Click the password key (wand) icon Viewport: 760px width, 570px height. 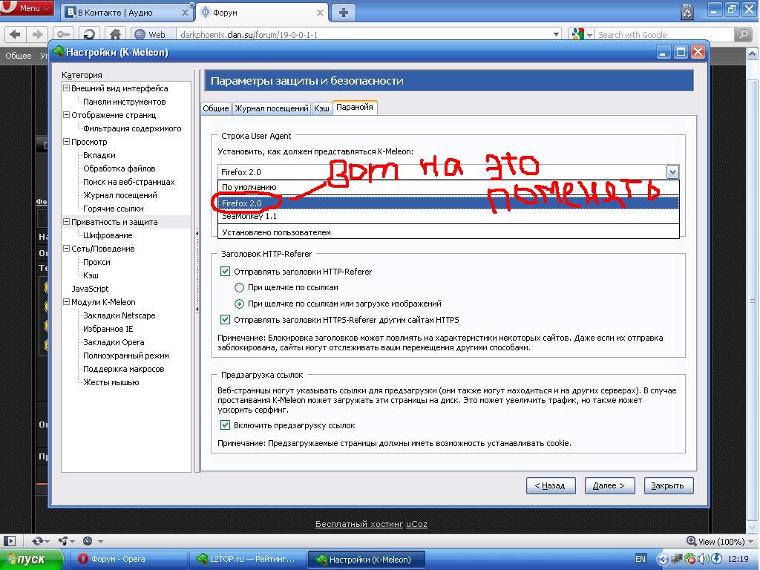tap(64, 34)
